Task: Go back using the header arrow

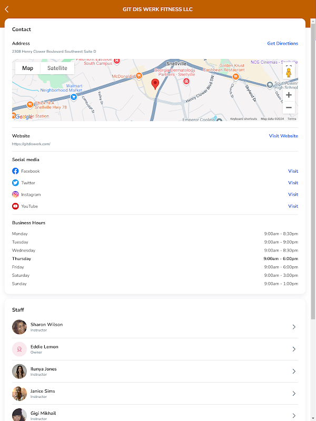Action: [7, 9]
